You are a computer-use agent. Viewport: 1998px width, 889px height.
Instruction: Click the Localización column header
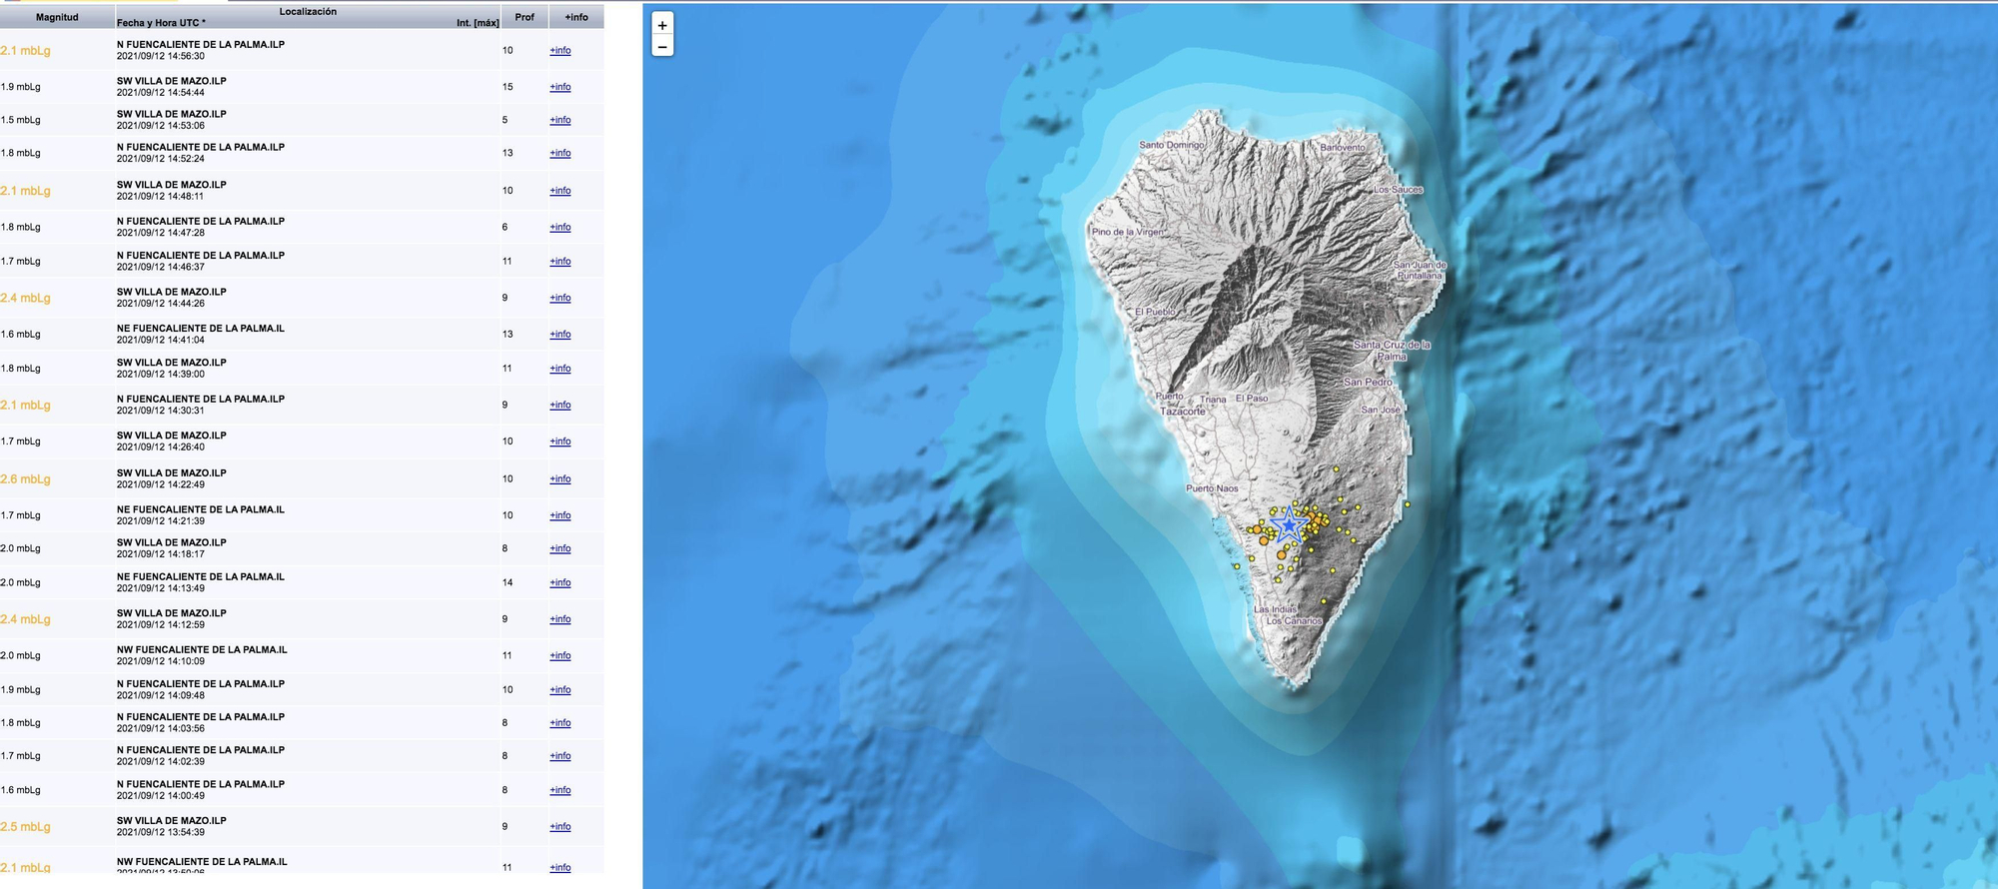(308, 11)
